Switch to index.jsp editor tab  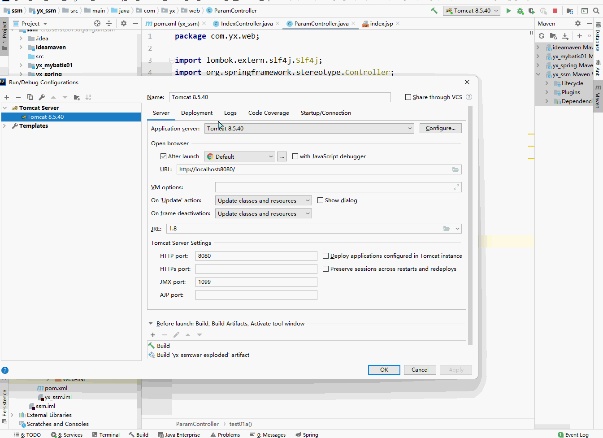(381, 23)
